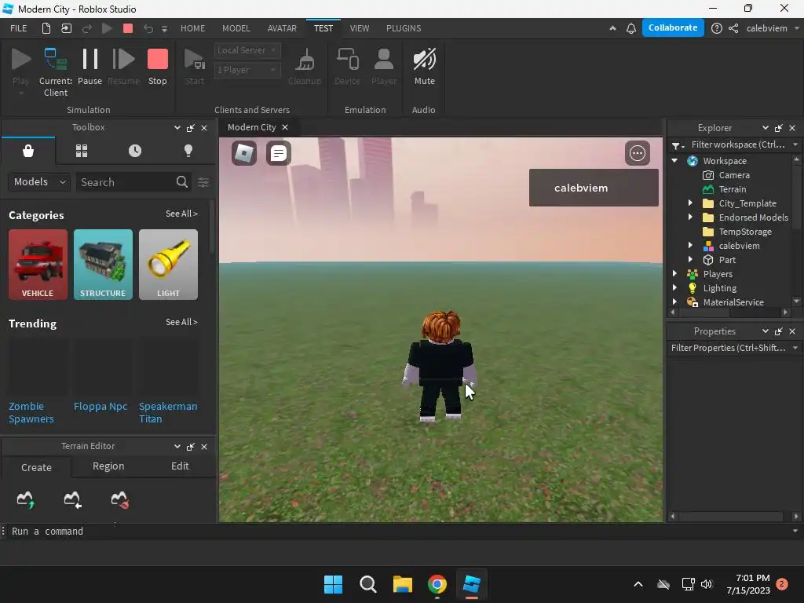Pause the running simulation
The width and height of the screenshot is (804, 603).
tap(90, 66)
